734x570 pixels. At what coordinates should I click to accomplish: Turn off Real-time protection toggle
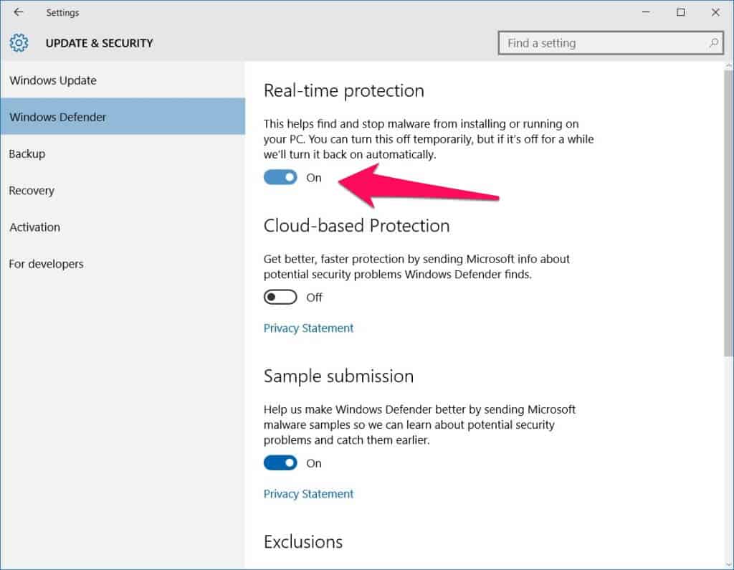[x=280, y=177]
